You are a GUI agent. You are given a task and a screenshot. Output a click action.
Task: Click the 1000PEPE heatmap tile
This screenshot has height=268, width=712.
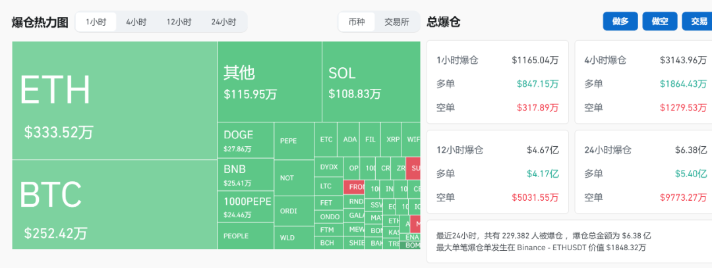[245, 207]
